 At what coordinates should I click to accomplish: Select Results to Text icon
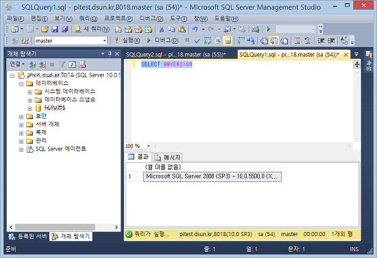tap(264, 41)
